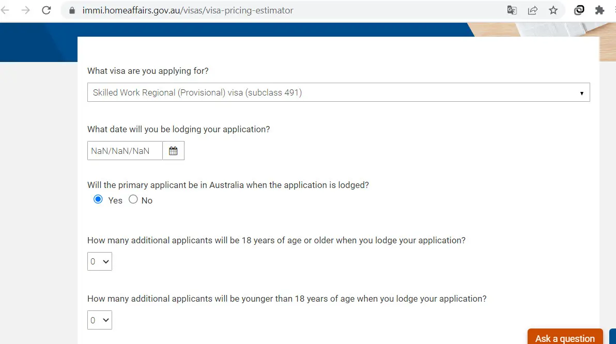616x344 pixels.
Task: Open dropdown for applicants younger than 18
Action: (x=100, y=320)
